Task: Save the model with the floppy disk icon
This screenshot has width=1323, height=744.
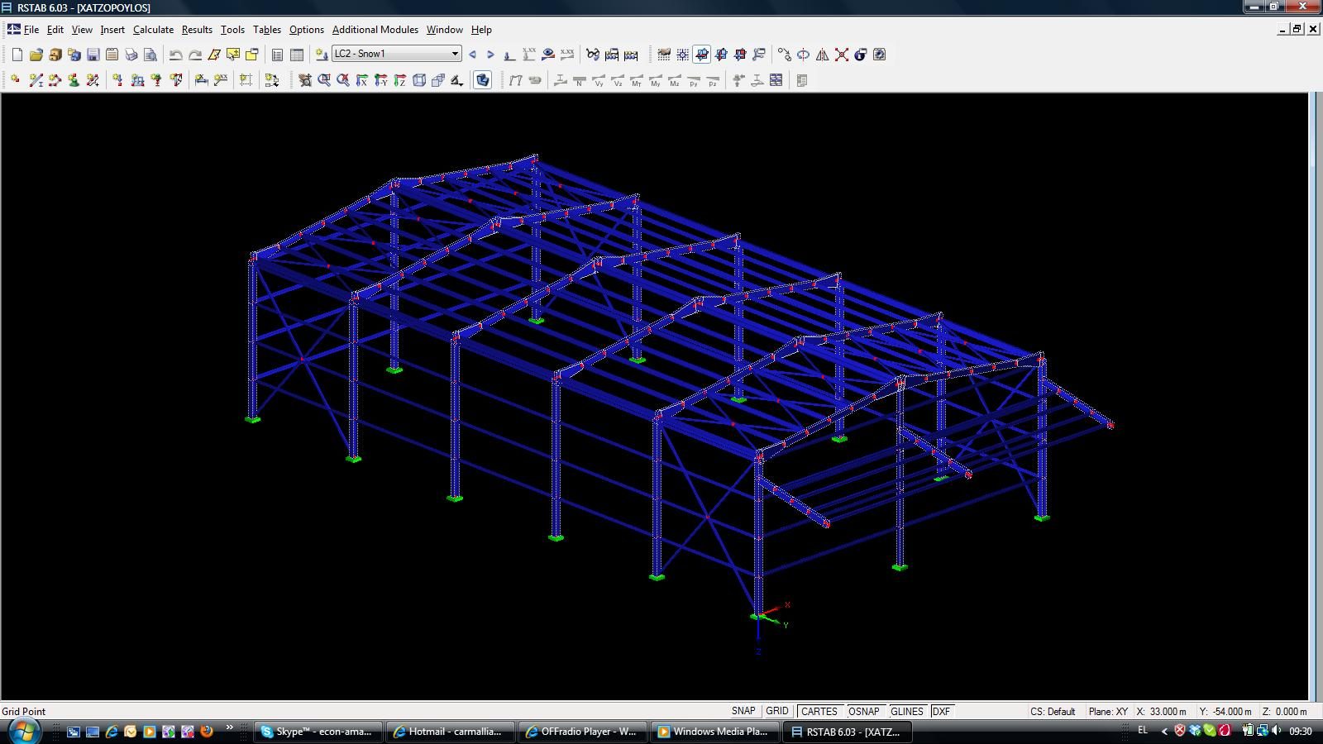Action: pyautogui.click(x=93, y=55)
